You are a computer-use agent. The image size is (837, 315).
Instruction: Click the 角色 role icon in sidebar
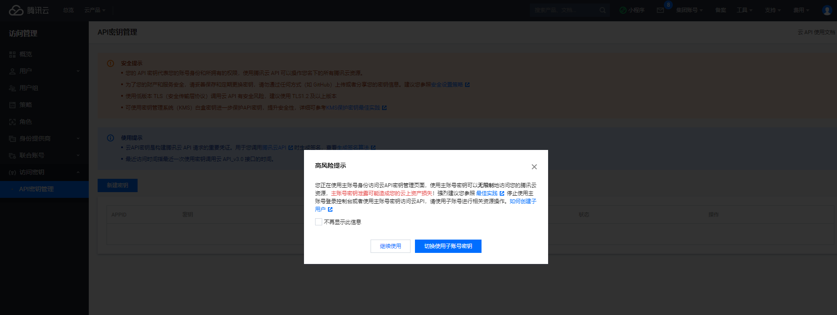pyautogui.click(x=12, y=122)
